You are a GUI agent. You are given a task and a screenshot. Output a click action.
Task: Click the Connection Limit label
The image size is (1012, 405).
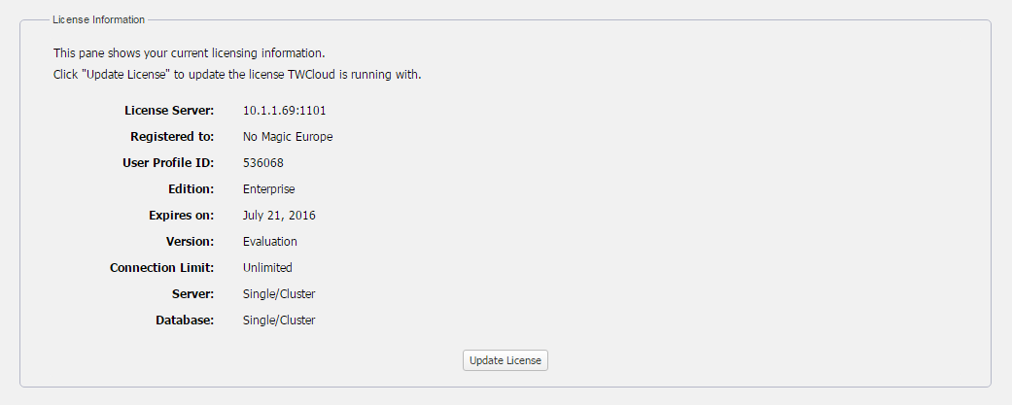(161, 268)
